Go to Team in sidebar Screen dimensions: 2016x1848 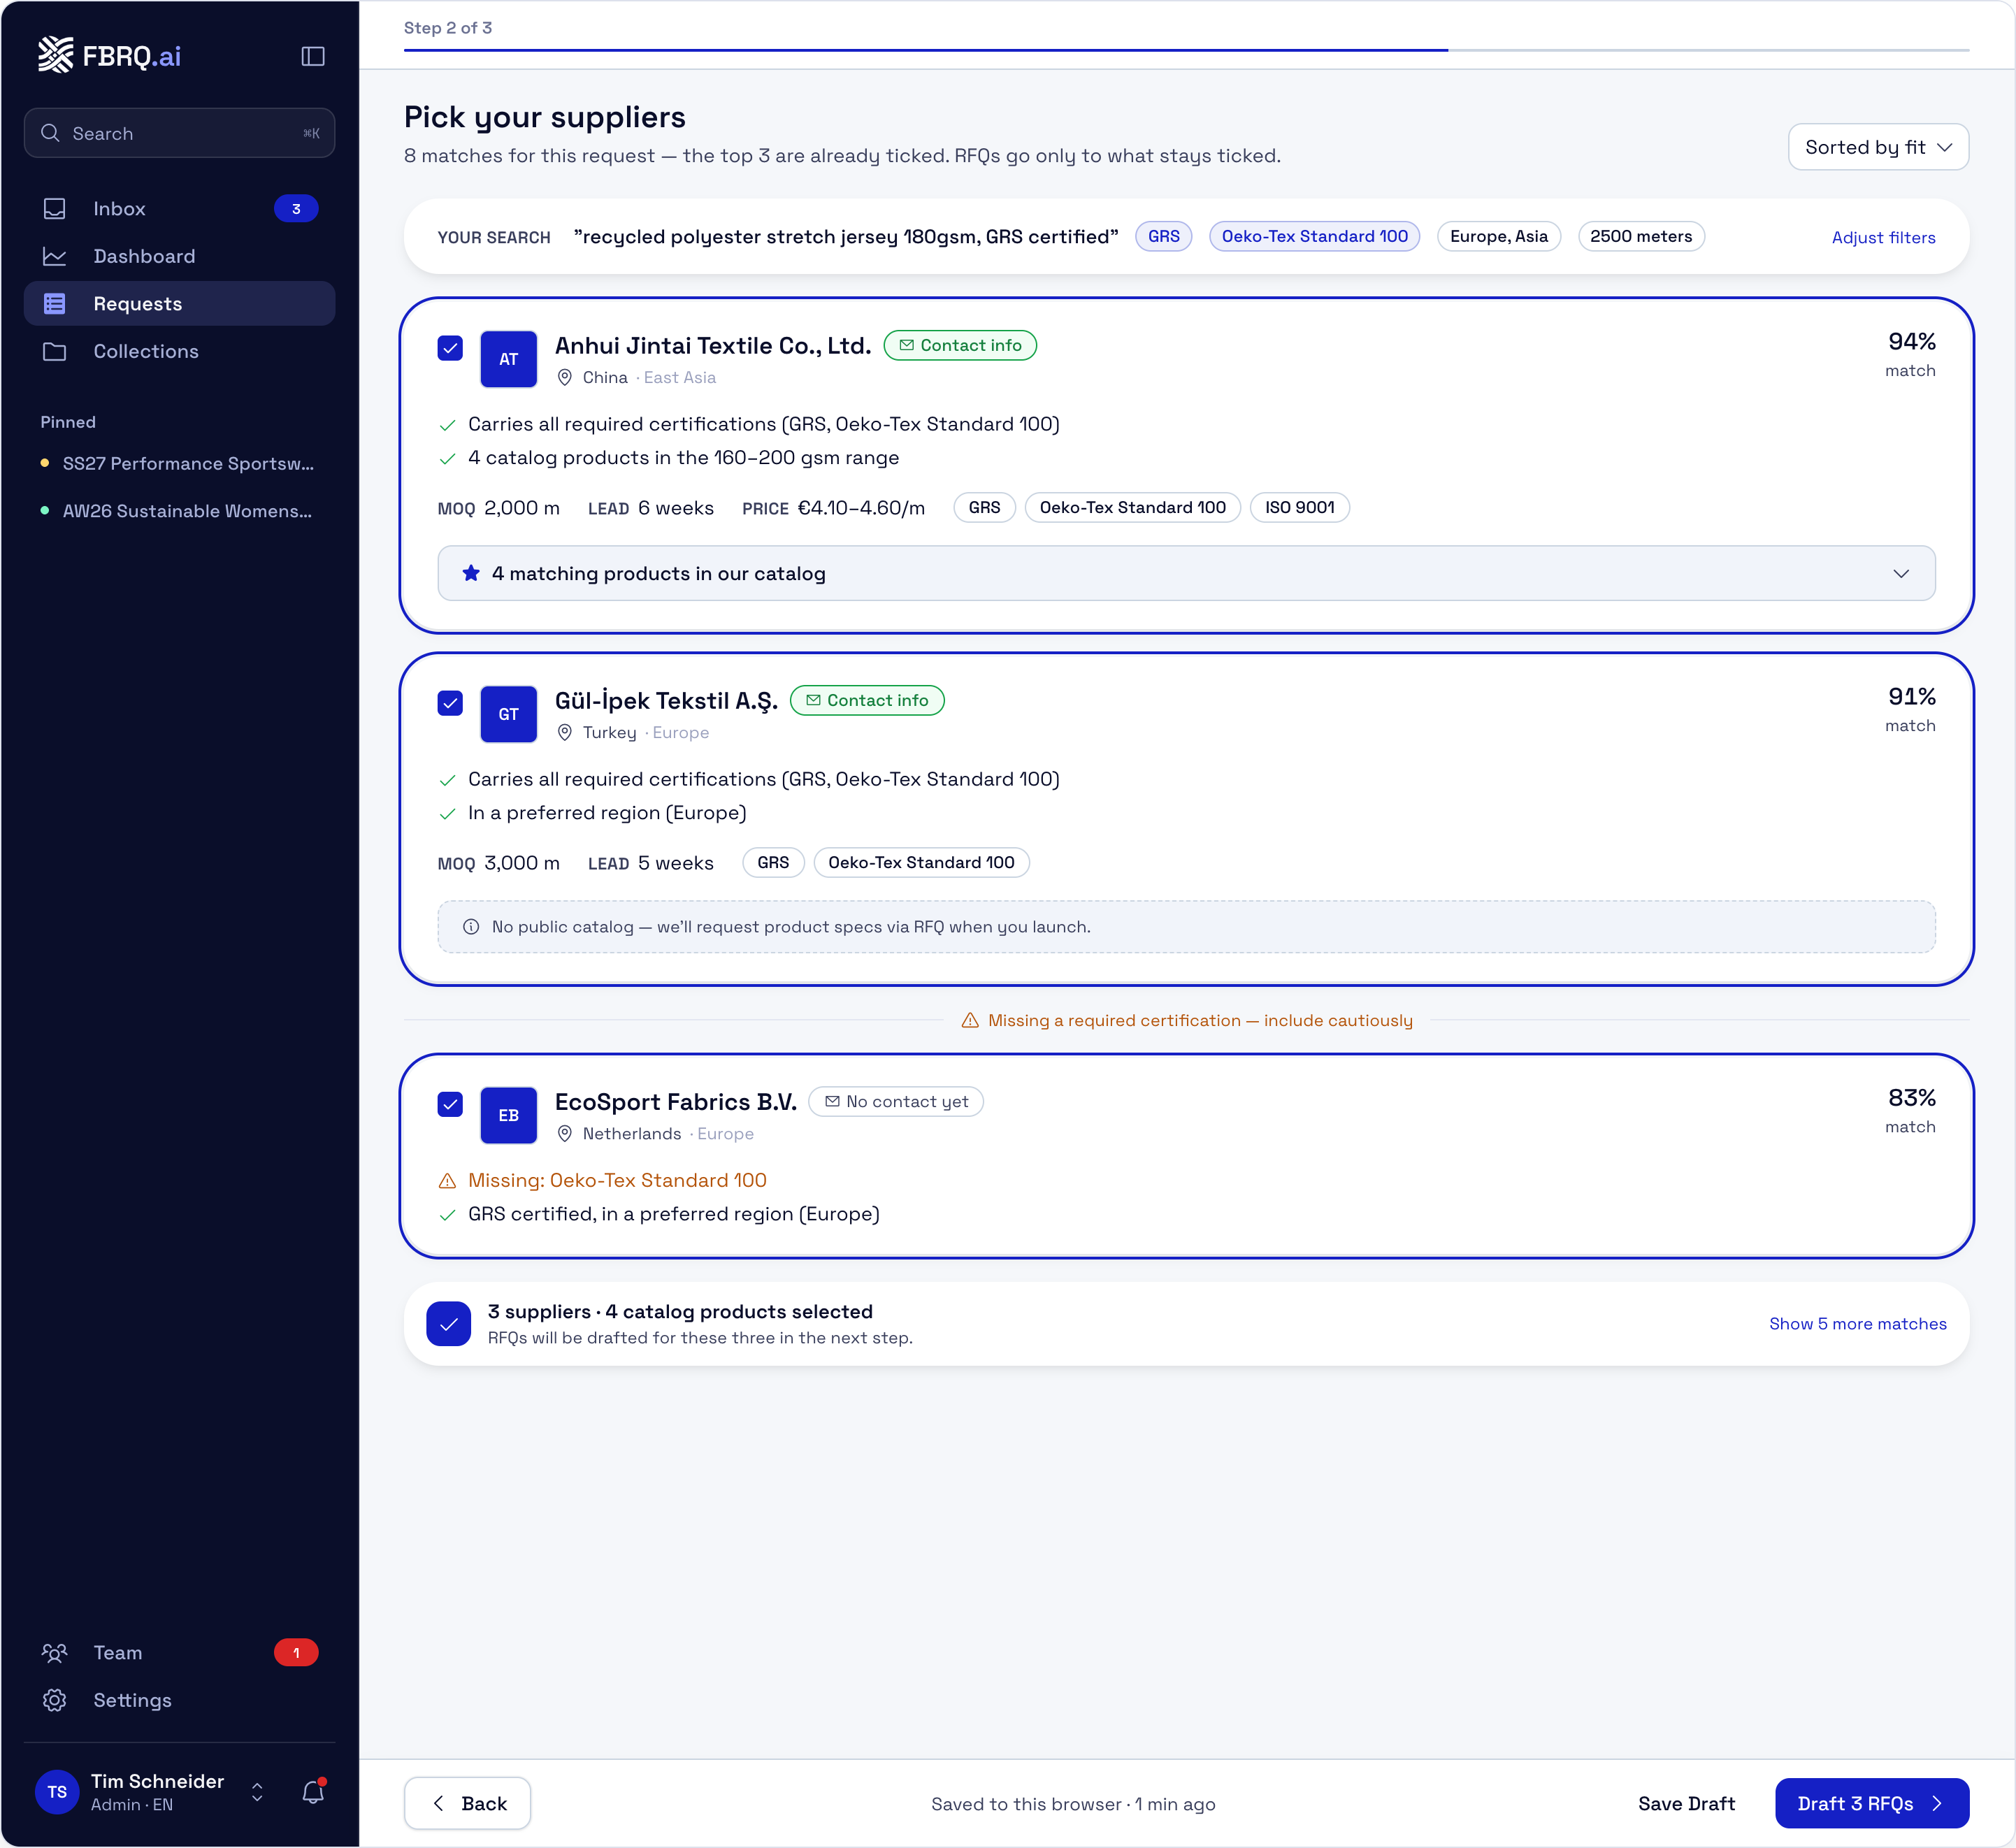click(180, 1653)
